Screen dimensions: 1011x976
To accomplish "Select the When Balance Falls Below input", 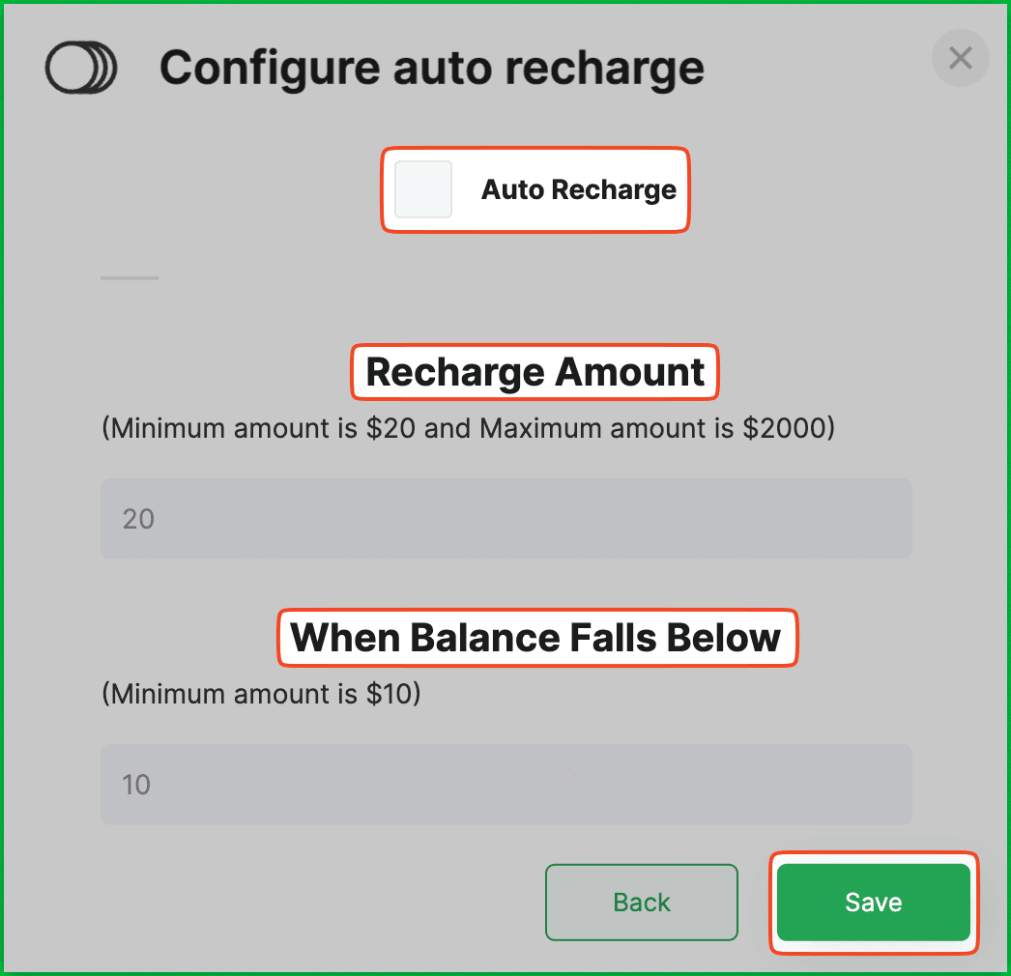I will [505, 784].
